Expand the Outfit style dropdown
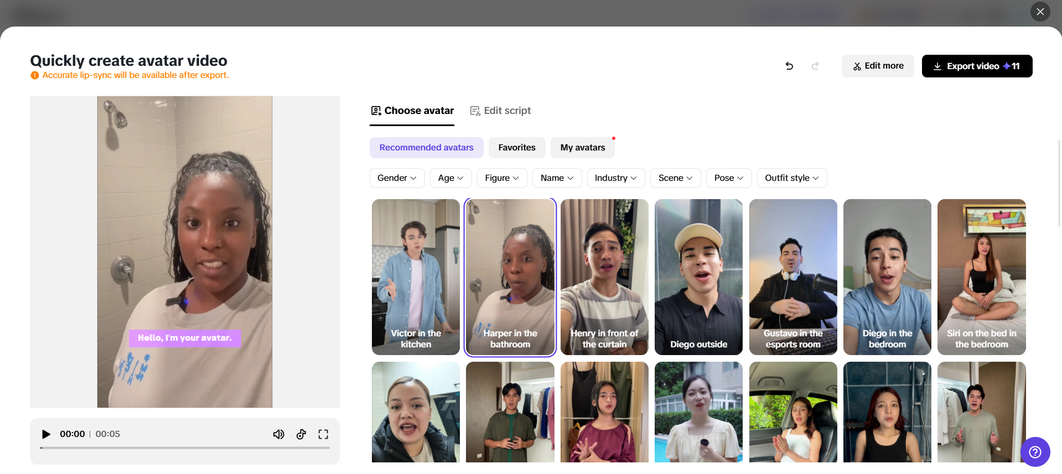 (x=791, y=178)
